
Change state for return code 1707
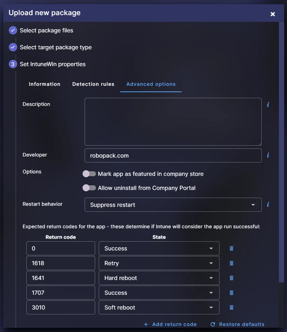coord(159,293)
